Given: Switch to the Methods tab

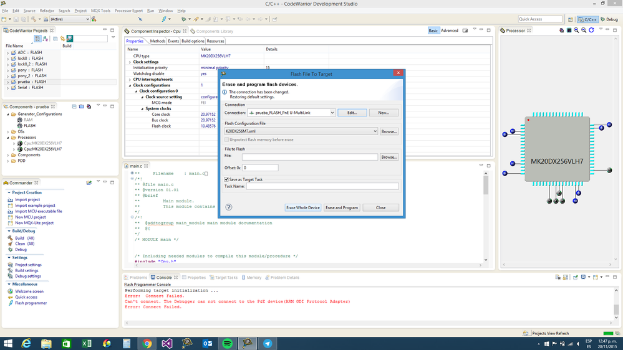Looking at the screenshot, I should (158, 41).
